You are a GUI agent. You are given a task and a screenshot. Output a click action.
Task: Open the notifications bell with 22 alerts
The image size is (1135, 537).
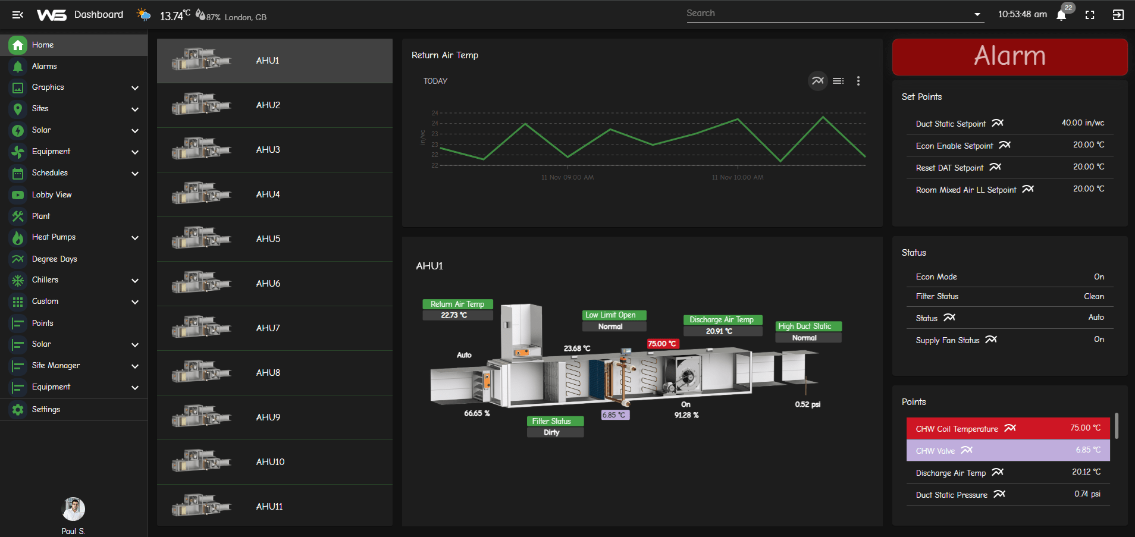[1061, 15]
